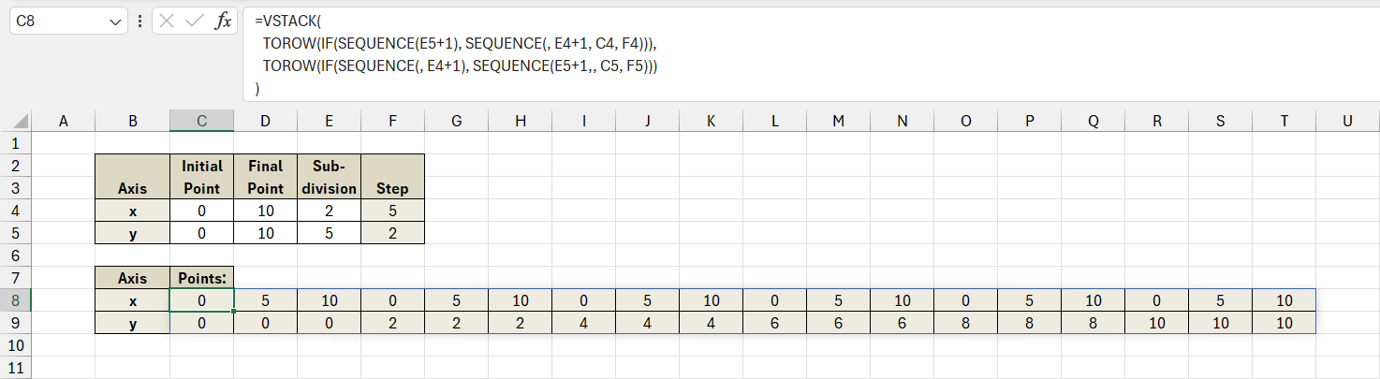Select row 11 header
This screenshot has width=1380, height=379.
click(15, 368)
